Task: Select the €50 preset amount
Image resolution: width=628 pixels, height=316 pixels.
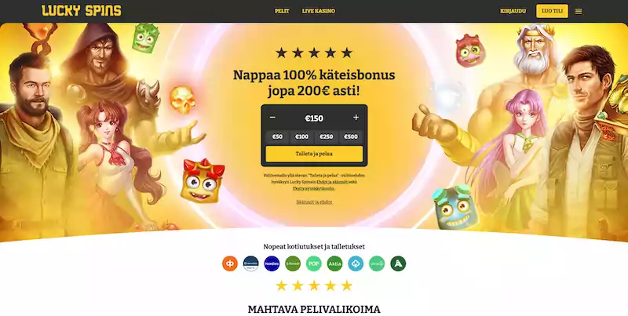Action: tap(278, 136)
